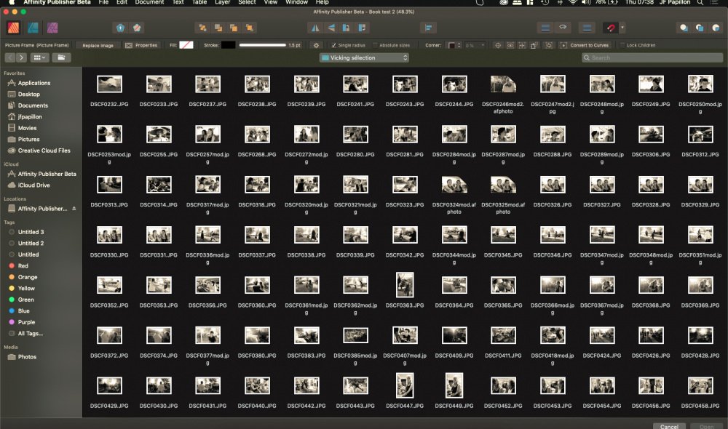This screenshot has width=728, height=429.
Task: Click the Align left toolbar icon
Action: point(429,28)
